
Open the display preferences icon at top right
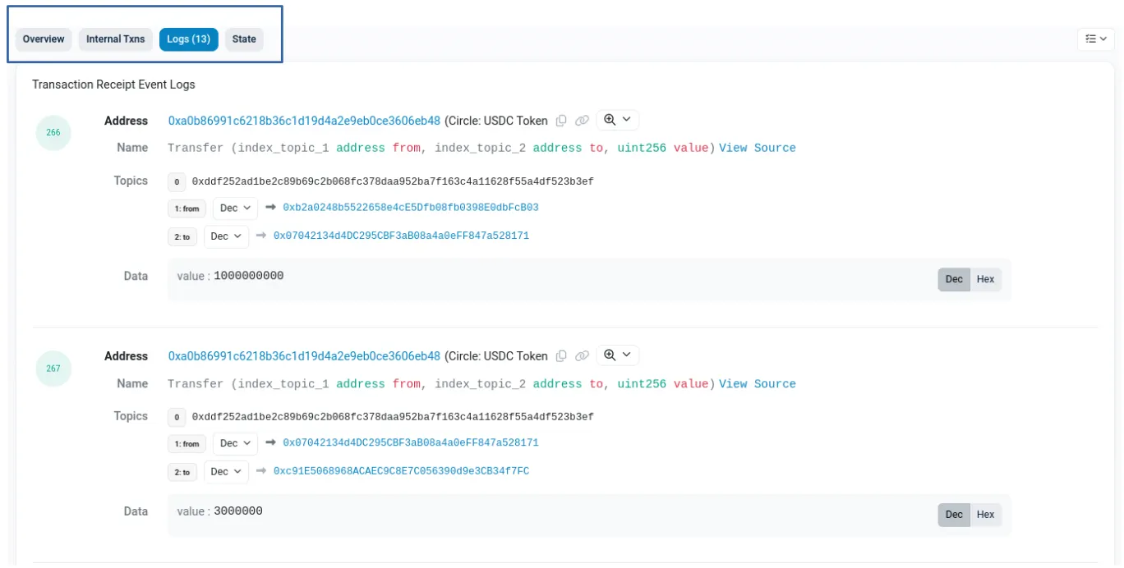[1095, 39]
